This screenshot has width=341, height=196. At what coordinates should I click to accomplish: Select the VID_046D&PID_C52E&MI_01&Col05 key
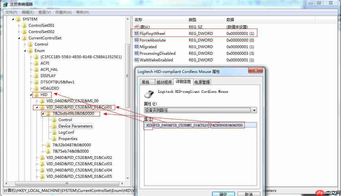click(x=79, y=176)
